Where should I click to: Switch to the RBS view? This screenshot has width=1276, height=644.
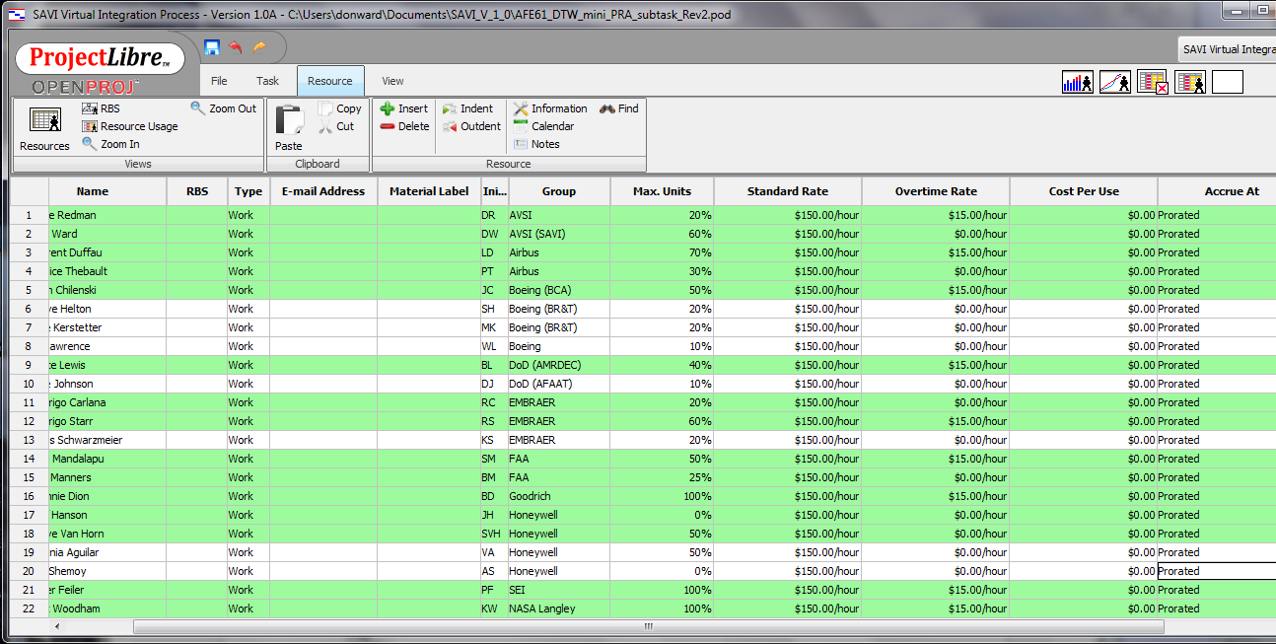(x=101, y=108)
